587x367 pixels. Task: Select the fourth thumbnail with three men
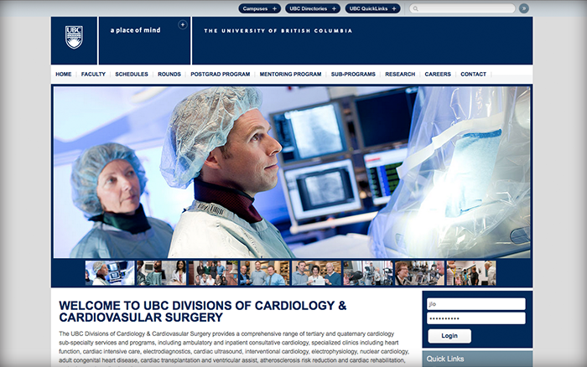click(x=265, y=273)
